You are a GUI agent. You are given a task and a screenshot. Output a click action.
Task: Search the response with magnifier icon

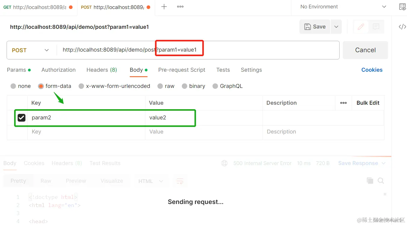click(381, 181)
